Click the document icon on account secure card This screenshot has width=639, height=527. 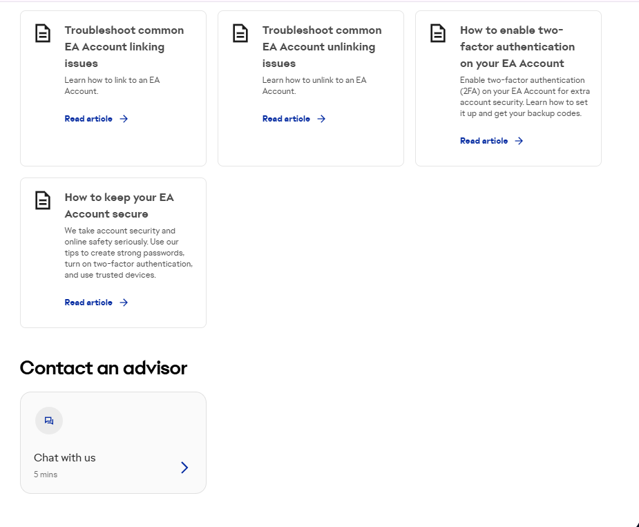43,200
